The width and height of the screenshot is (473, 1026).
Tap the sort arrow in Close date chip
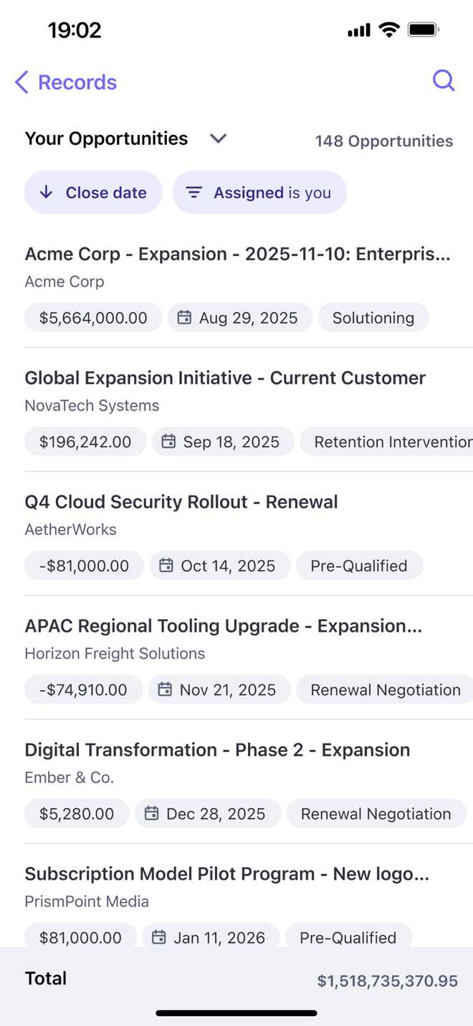click(47, 192)
